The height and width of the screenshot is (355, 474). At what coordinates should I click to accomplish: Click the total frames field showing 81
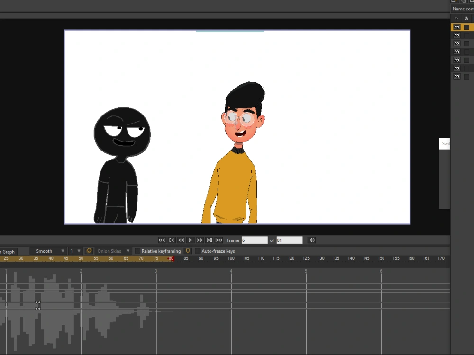point(289,240)
